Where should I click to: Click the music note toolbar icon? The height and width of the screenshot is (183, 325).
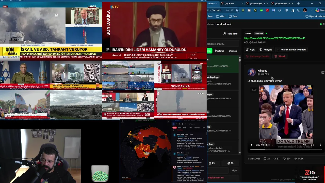click(x=292, y=10)
